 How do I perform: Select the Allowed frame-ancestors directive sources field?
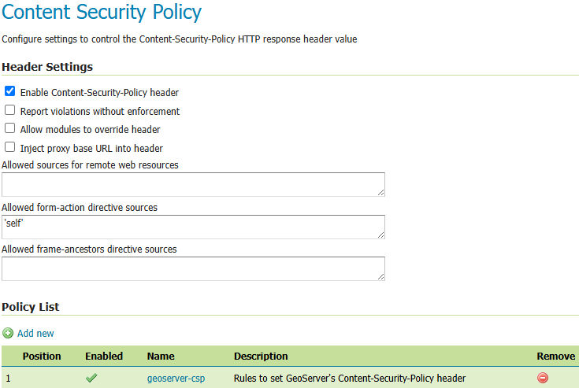pos(192,268)
